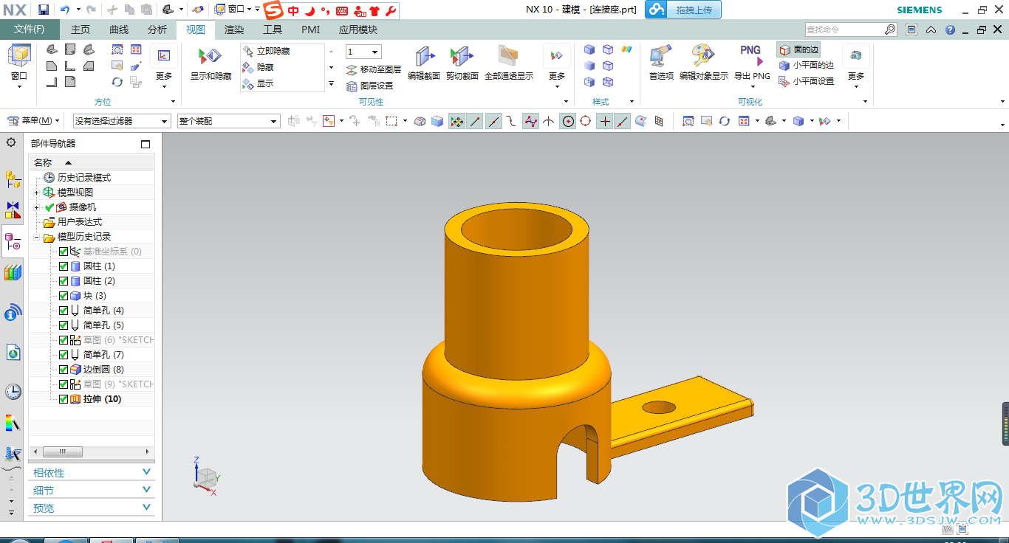Toggle checkbox for 简单孔 (4) feature
1009x543 pixels.
tap(64, 311)
